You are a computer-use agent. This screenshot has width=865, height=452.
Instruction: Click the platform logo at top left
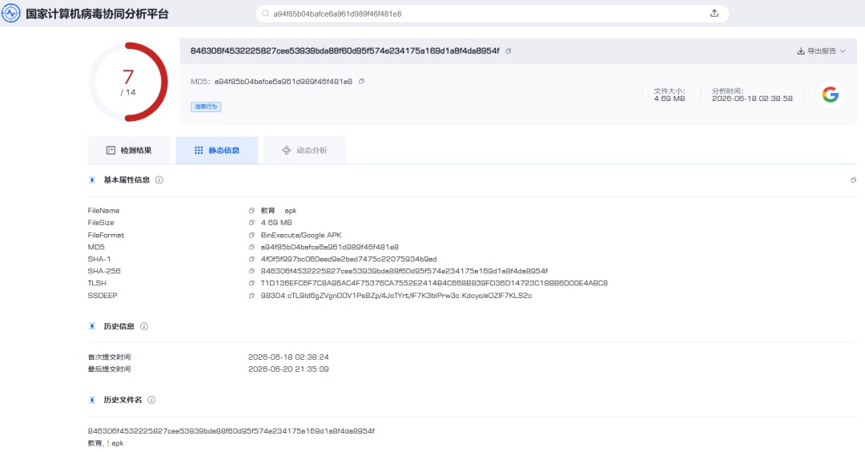click(10, 14)
